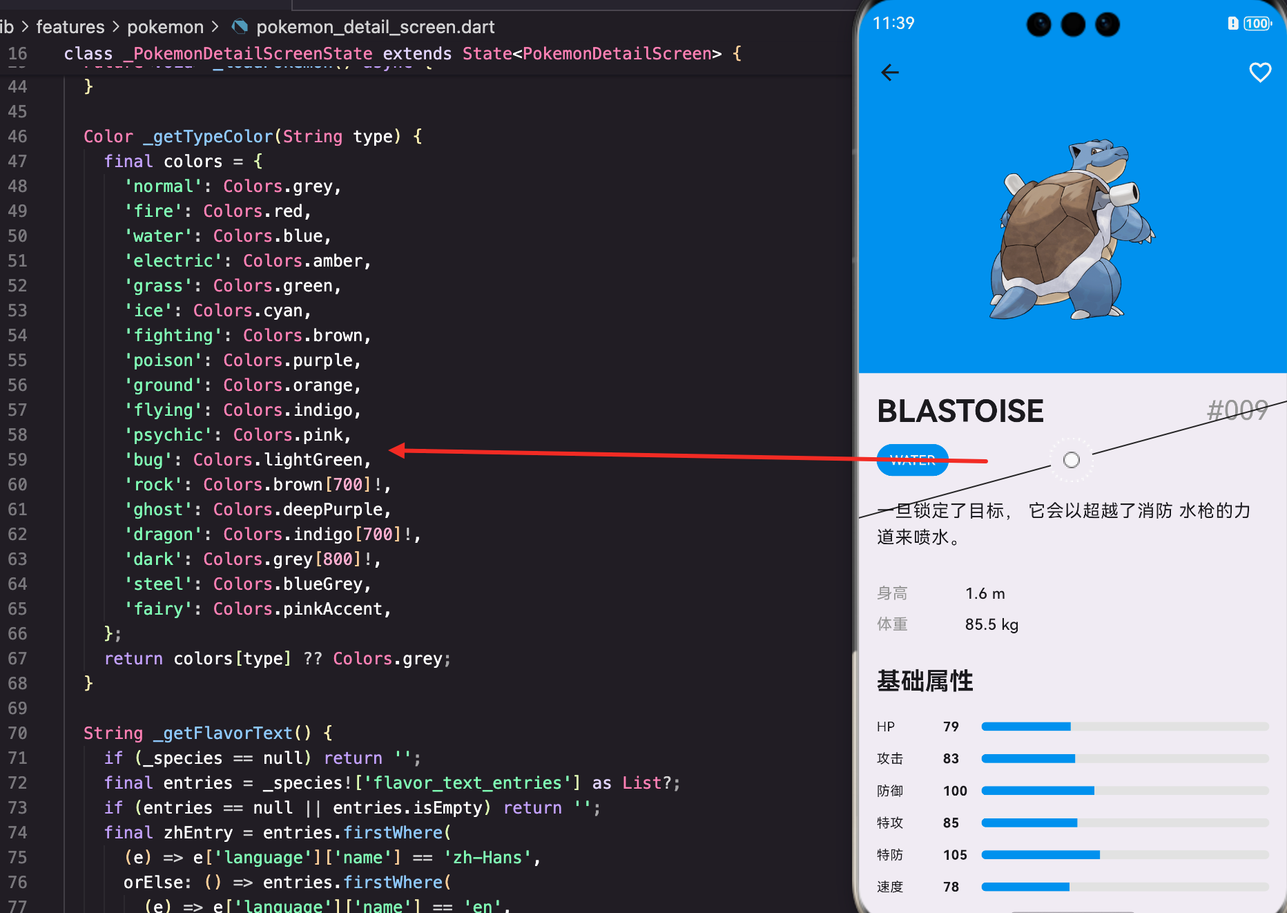This screenshot has width=1287, height=913.
Task: Click the 体重 label
Action: coord(892,624)
